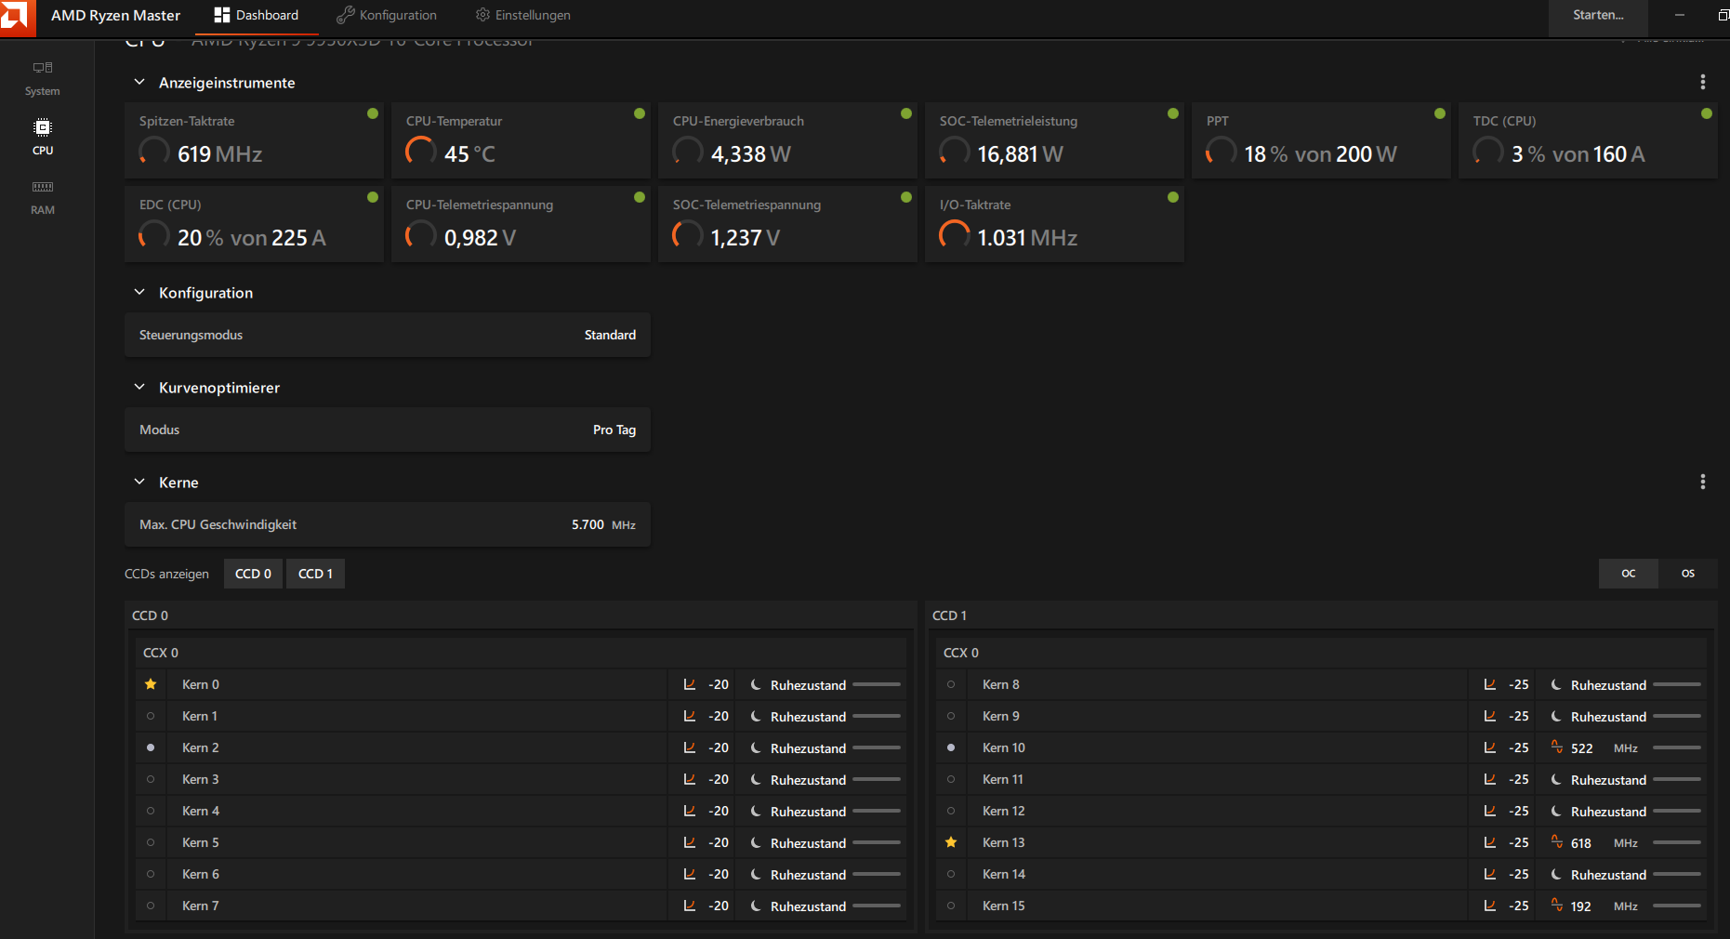Image resolution: width=1730 pixels, height=939 pixels.
Task: Click the gold star beside Kern 0
Action: click(x=151, y=684)
